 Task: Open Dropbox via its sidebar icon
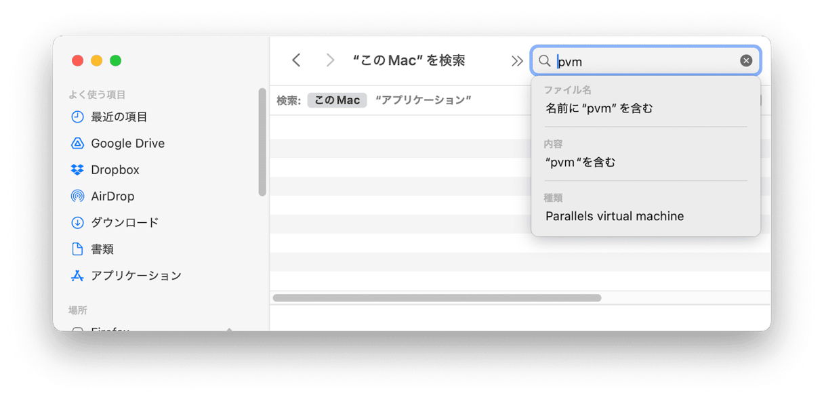[x=77, y=169]
